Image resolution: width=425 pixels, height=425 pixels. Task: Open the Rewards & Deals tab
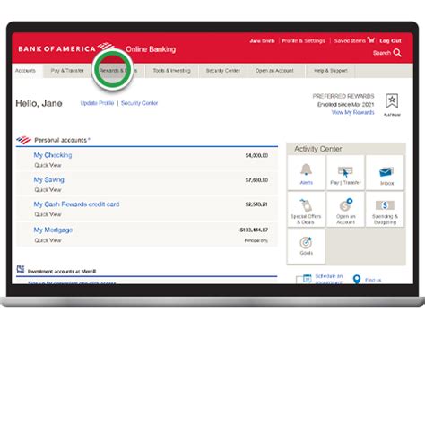pos(118,71)
